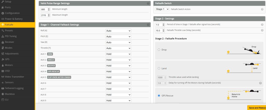Click the Blackbox sidebar icon
Image resolution: width=266 pixels, height=110 pixels.
pyautogui.click(x=3, y=94)
